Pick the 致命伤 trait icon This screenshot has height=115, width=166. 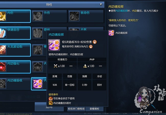click(x=74, y=16)
